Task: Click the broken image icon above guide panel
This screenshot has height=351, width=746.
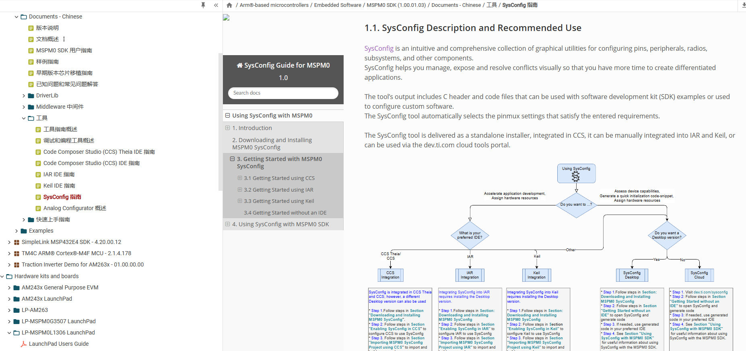Action: tap(226, 17)
